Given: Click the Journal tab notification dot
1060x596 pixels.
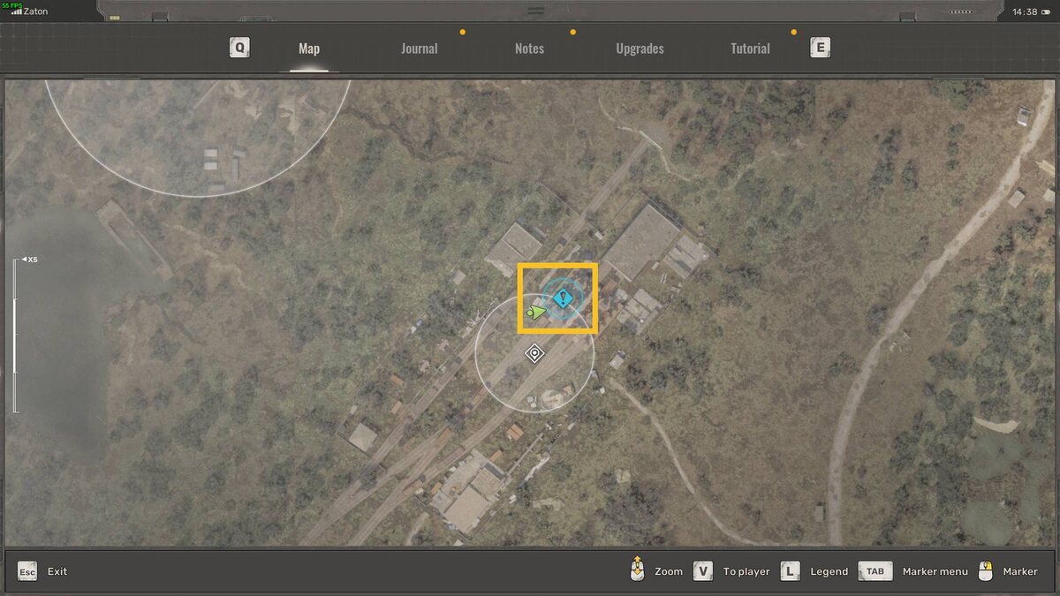Looking at the screenshot, I should point(462,32).
